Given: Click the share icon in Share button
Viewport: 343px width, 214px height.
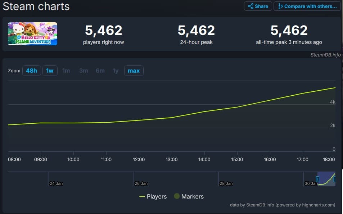Looking at the screenshot, I should 251,6.
